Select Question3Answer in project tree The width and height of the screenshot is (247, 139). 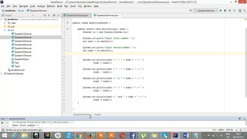tap(23, 41)
